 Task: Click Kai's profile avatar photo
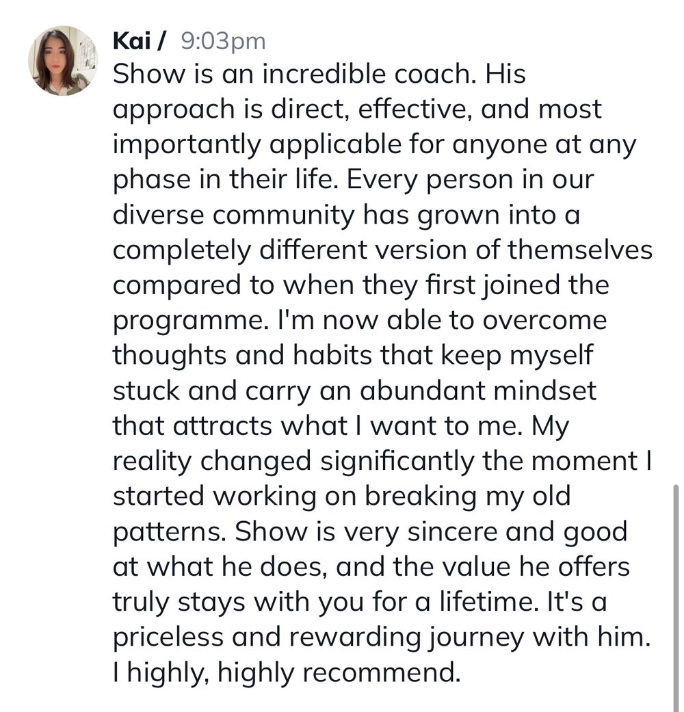point(62,61)
